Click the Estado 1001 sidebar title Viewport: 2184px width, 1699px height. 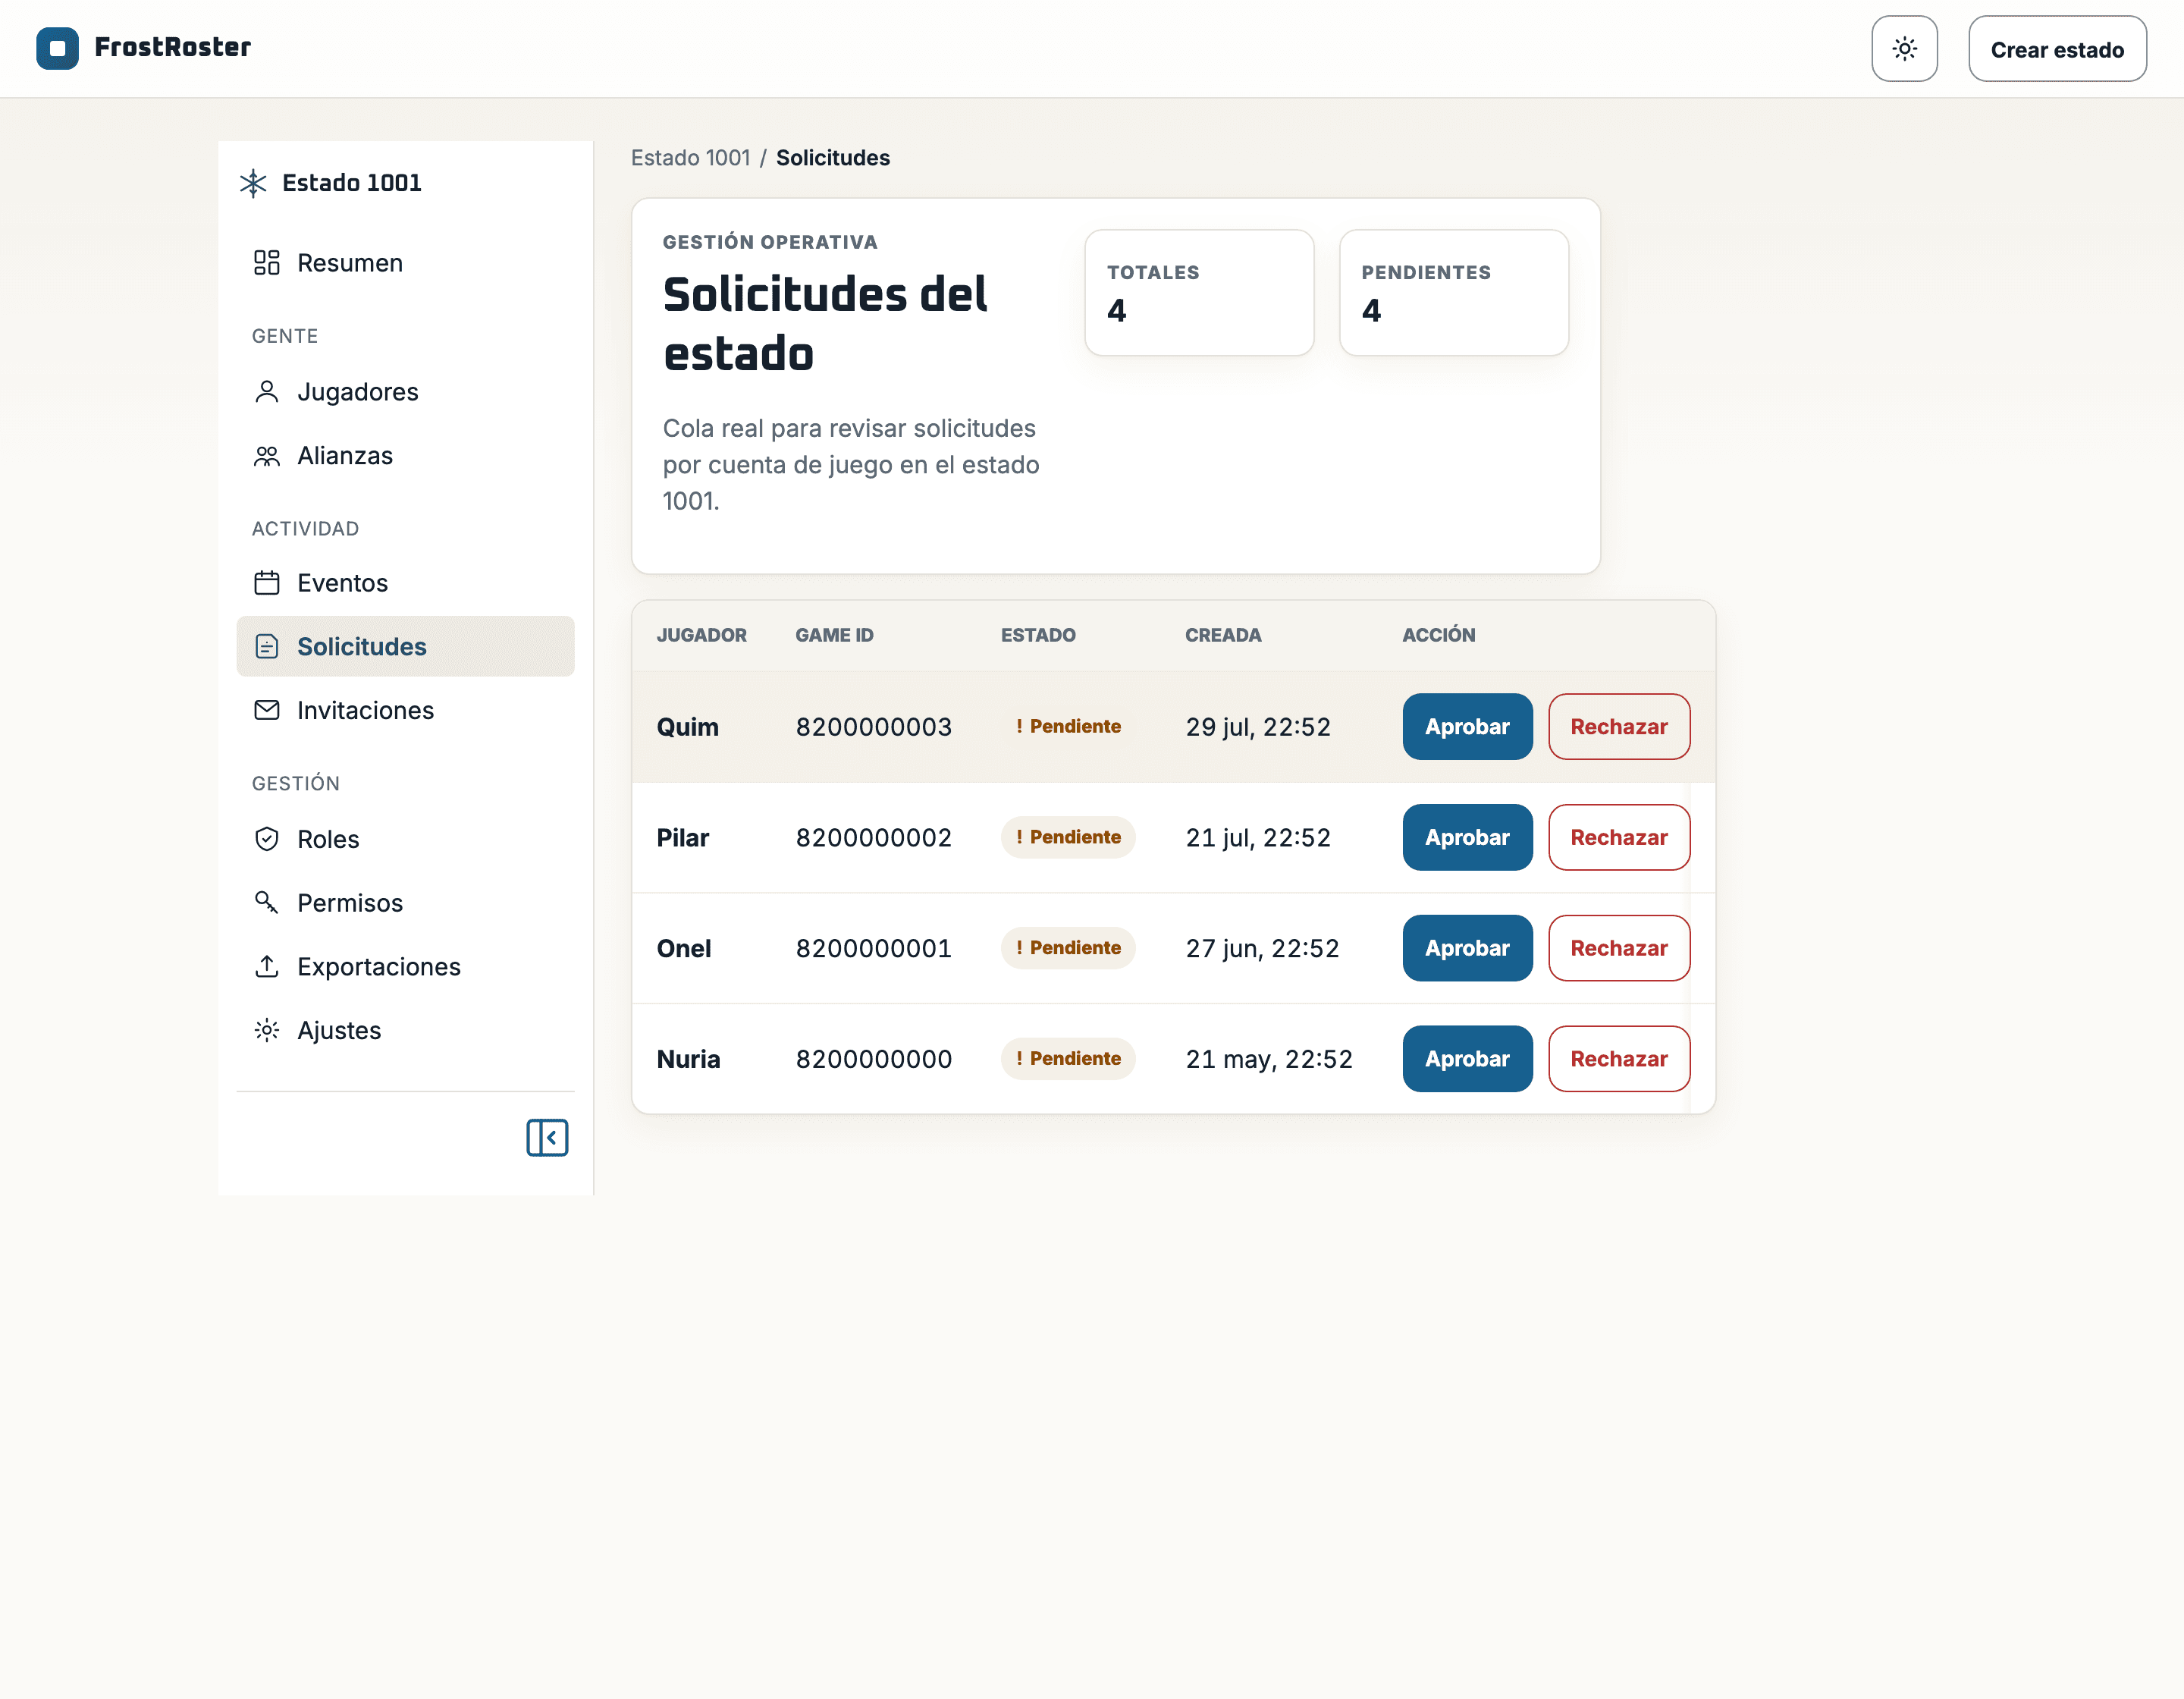tap(351, 183)
